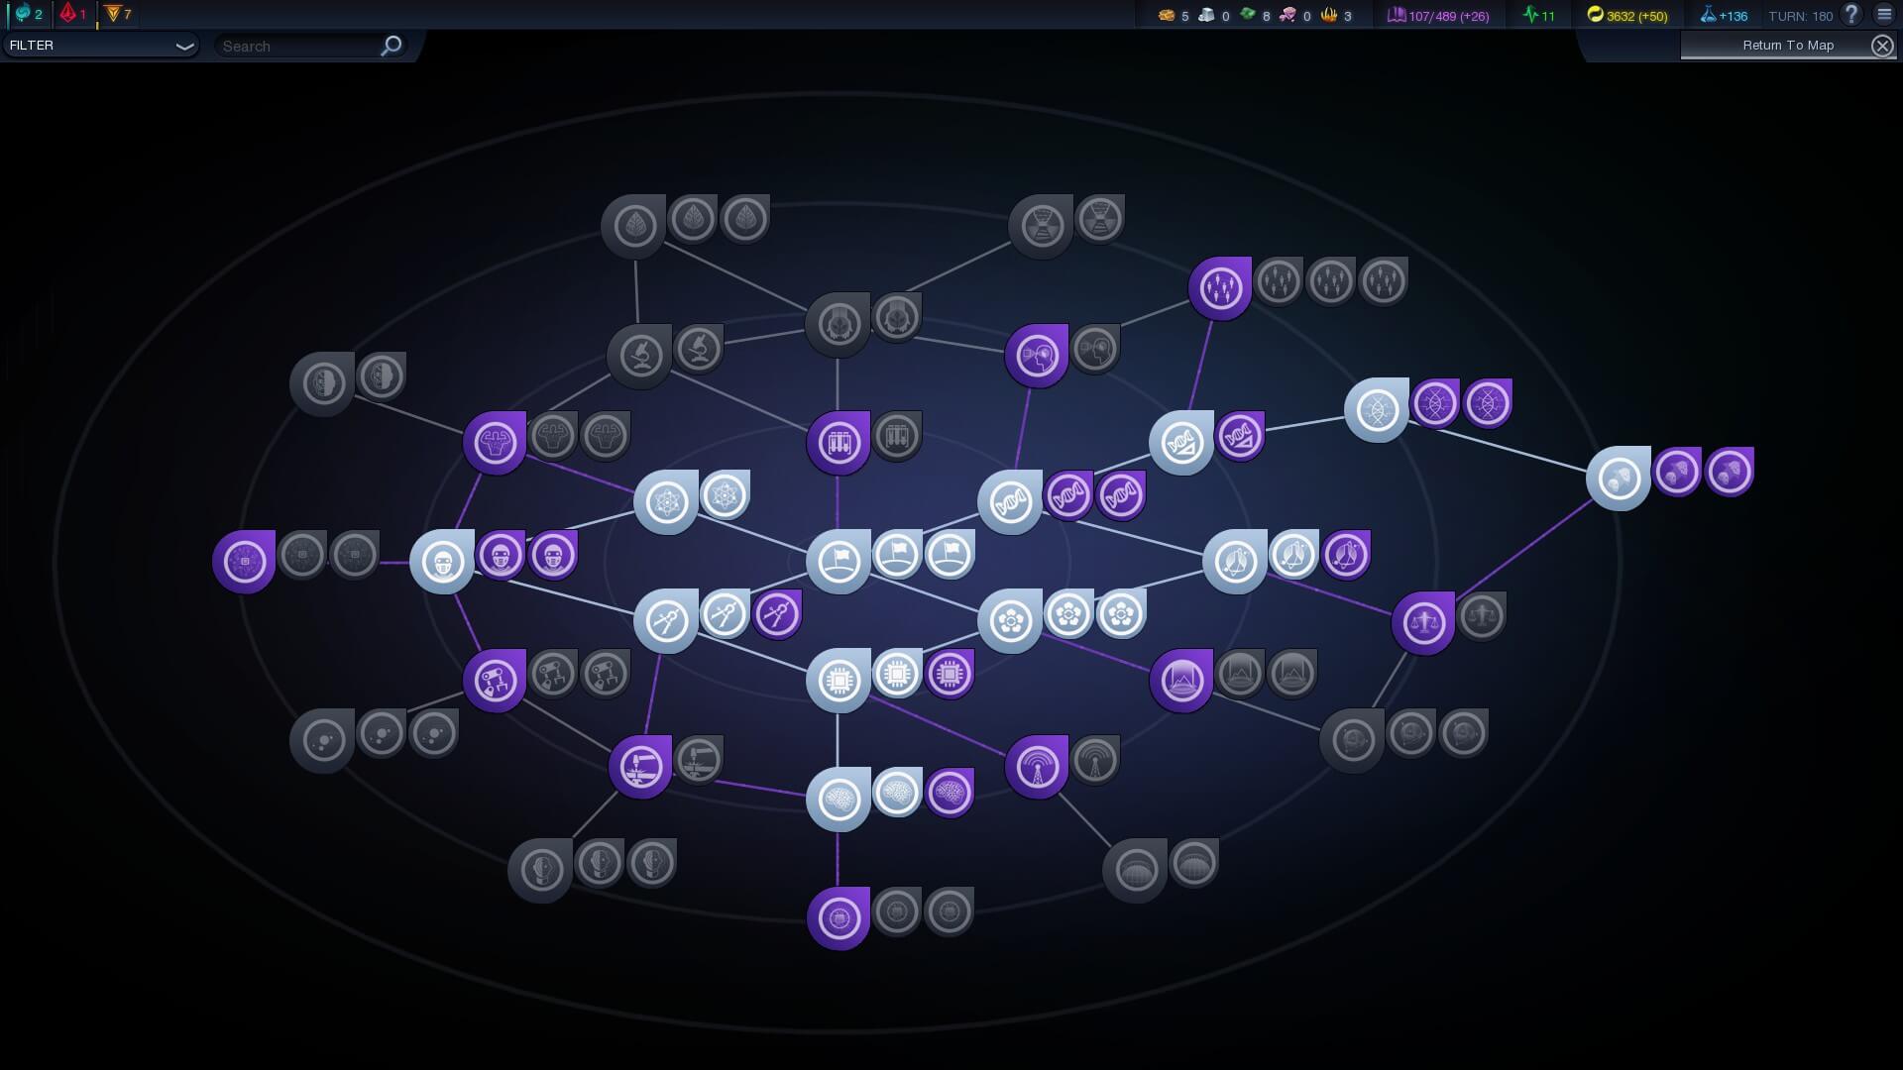Click the teal Harmony affinity icon

[22, 14]
